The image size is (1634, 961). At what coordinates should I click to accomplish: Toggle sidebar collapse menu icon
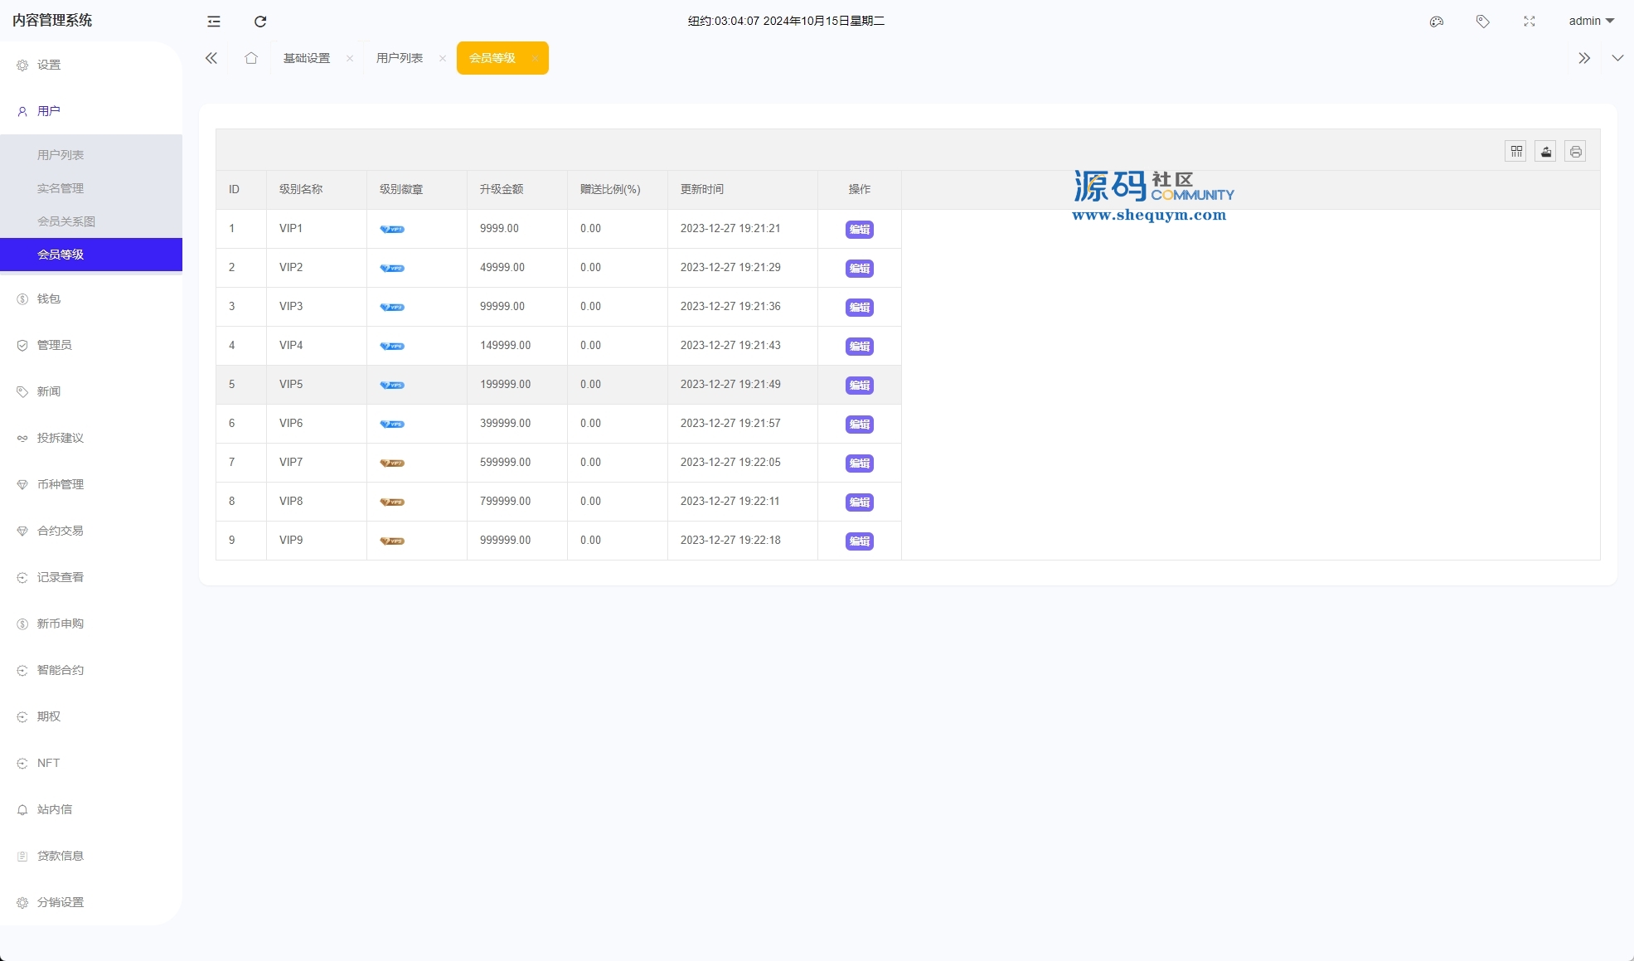point(214,22)
